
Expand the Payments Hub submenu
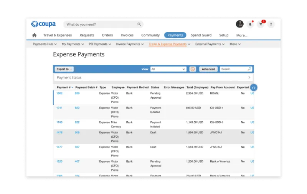point(45,44)
